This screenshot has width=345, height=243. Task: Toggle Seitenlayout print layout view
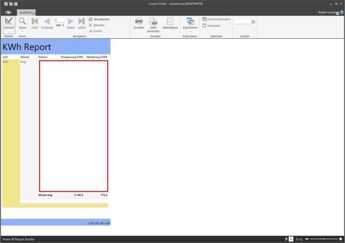pyautogui.click(x=170, y=24)
